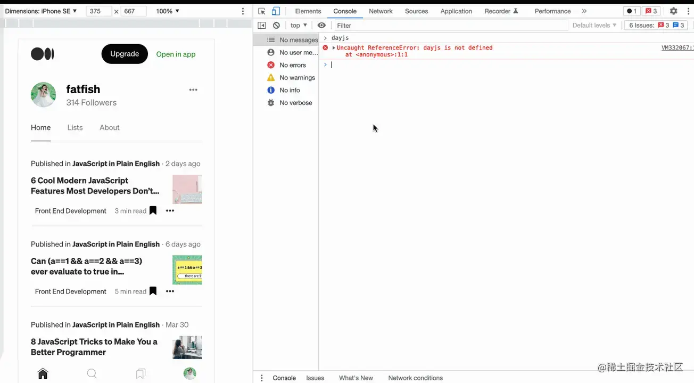Click the Open in app link
Viewport: 694px width, 383px height.
pyautogui.click(x=176, y=54)
